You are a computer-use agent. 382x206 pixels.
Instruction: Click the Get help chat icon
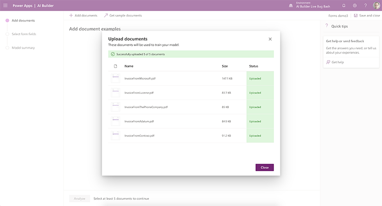click(328, 62)
